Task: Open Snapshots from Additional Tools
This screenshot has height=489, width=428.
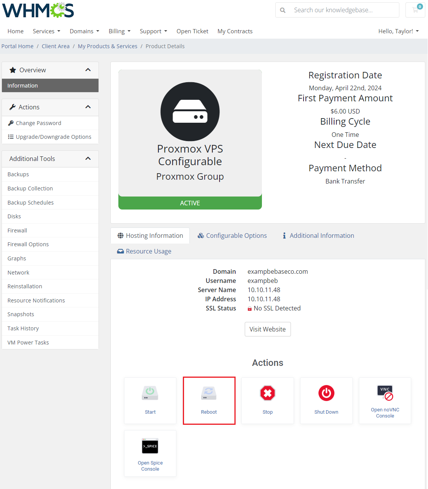Action: tap(21, 314)
